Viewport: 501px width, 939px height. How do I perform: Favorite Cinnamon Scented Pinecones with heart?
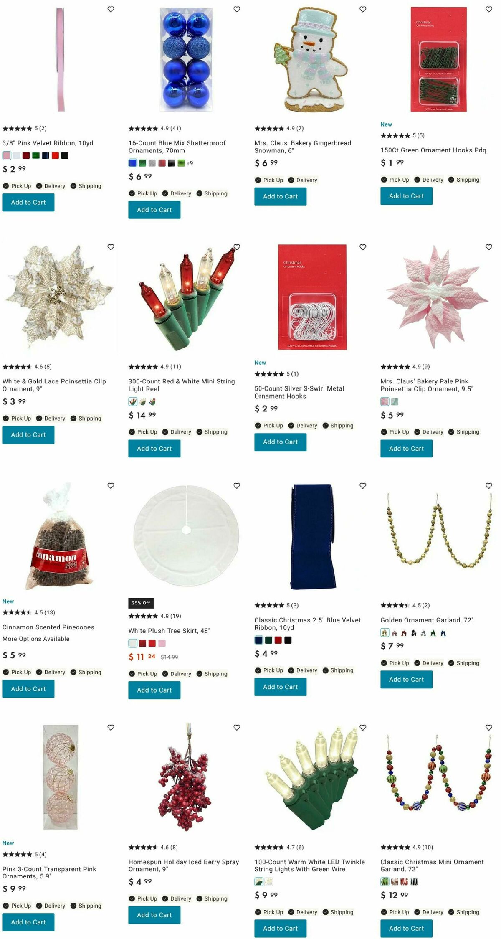(x=111, y=486)
